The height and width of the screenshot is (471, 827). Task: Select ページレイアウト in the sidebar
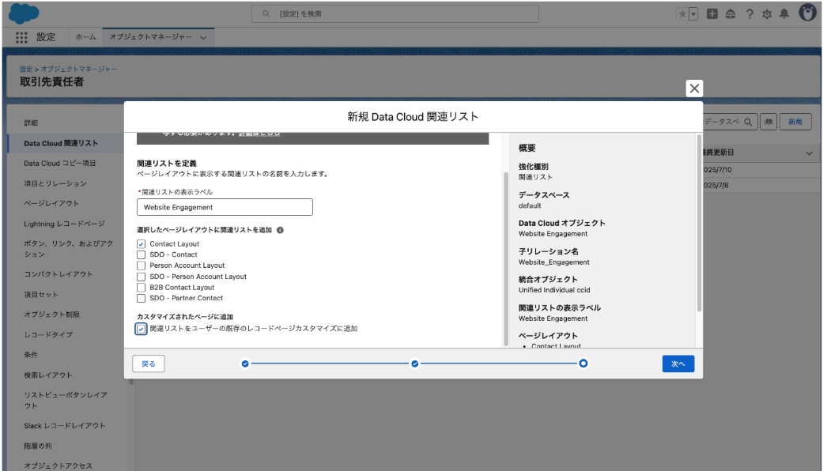46,203
